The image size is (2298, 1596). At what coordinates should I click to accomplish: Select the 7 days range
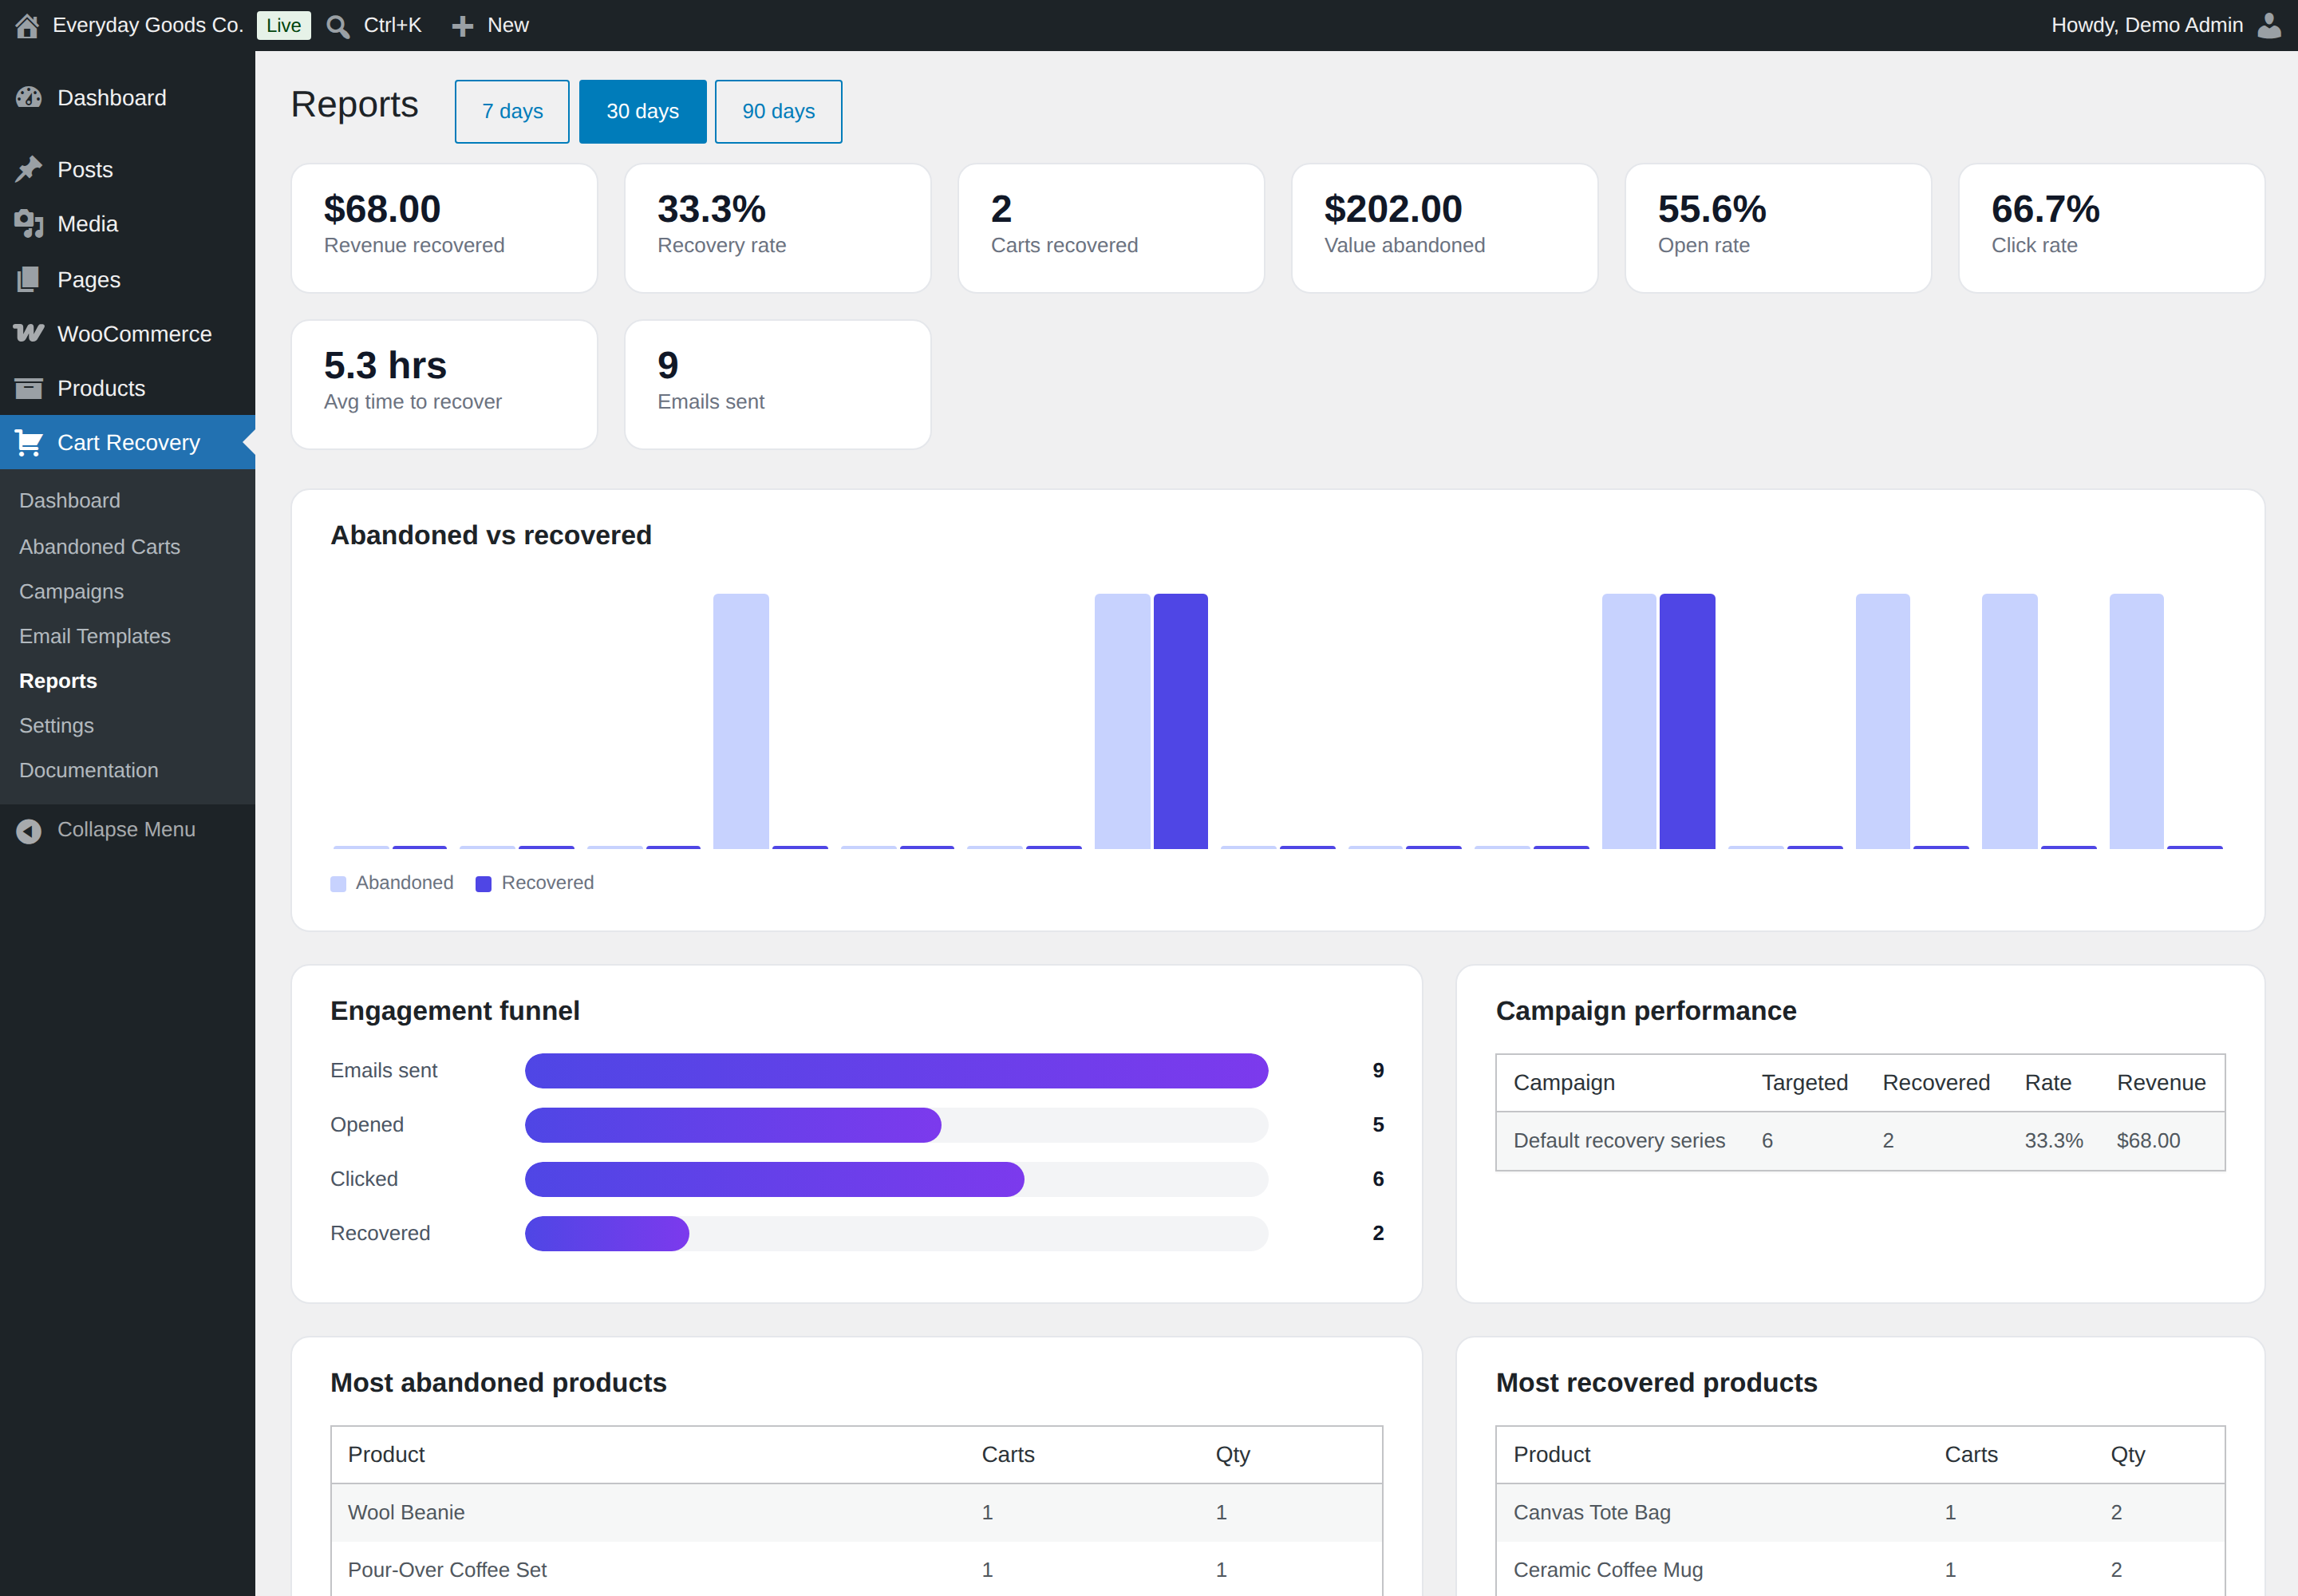click(x=512, y=111)
